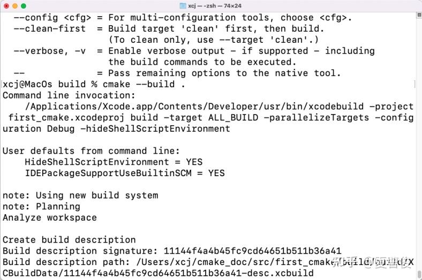
Task: Click the 'note: Using new build system' line
Action: pyautogui.click(x=80, y=195)
